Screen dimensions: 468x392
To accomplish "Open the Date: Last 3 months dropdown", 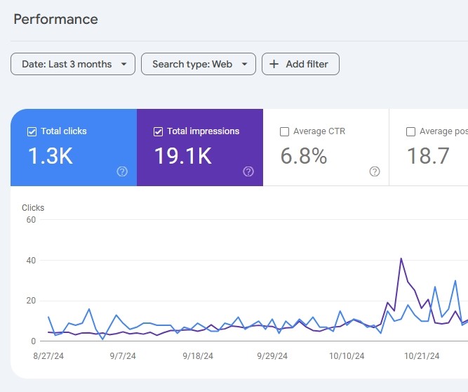I will point(73,64).
